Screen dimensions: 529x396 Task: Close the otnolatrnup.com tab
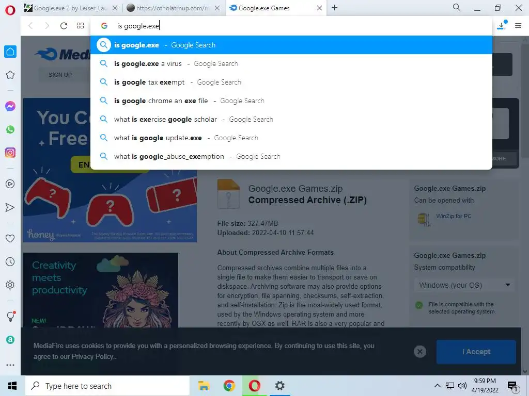(x=217, y=8)
